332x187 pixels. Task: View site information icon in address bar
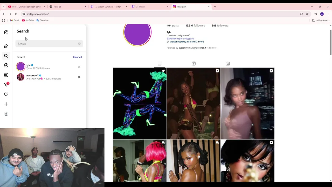click(x=24, y=14)
